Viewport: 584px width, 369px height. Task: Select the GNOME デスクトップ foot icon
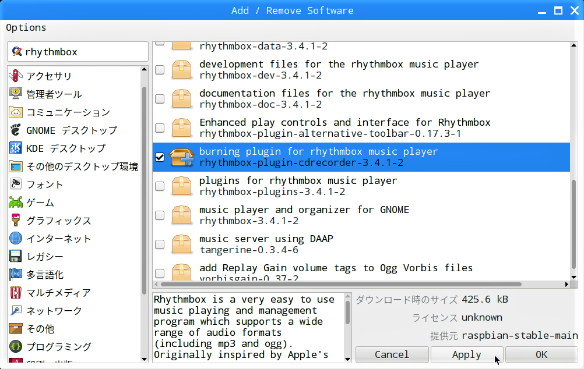16,130
